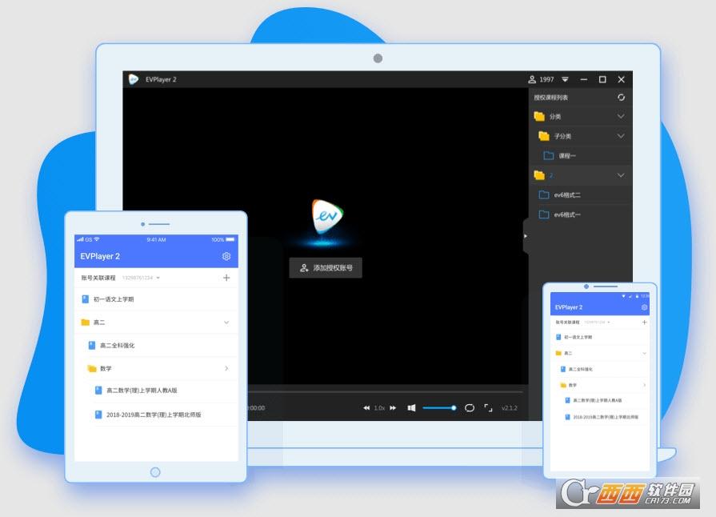The image size is (716, 517).
Task: Click the plus icon on the tablet app
Action: (x=226, y=278)
